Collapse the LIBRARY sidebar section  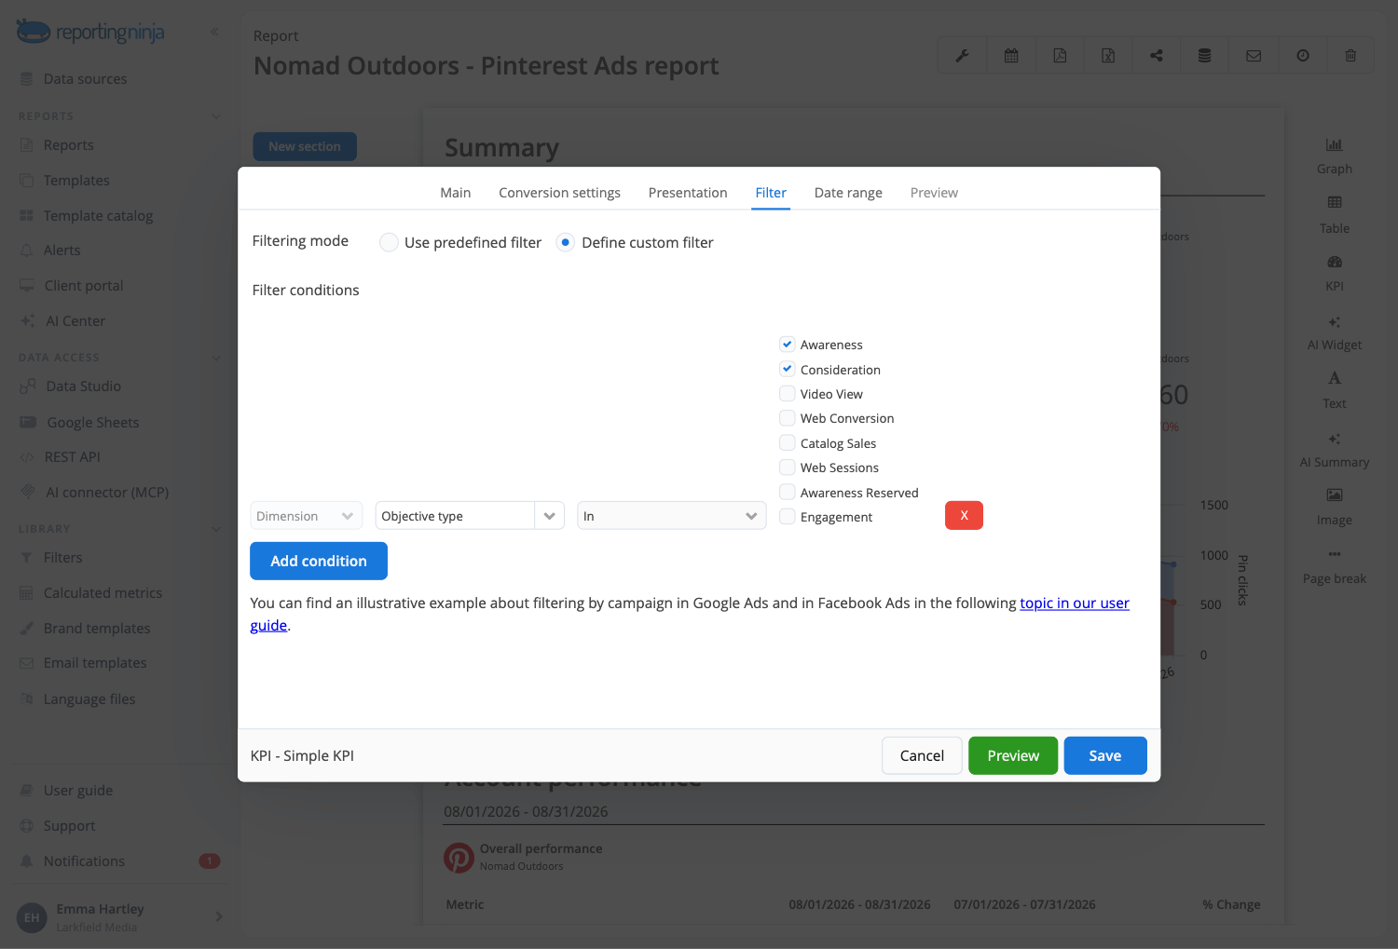pos(216,529)
